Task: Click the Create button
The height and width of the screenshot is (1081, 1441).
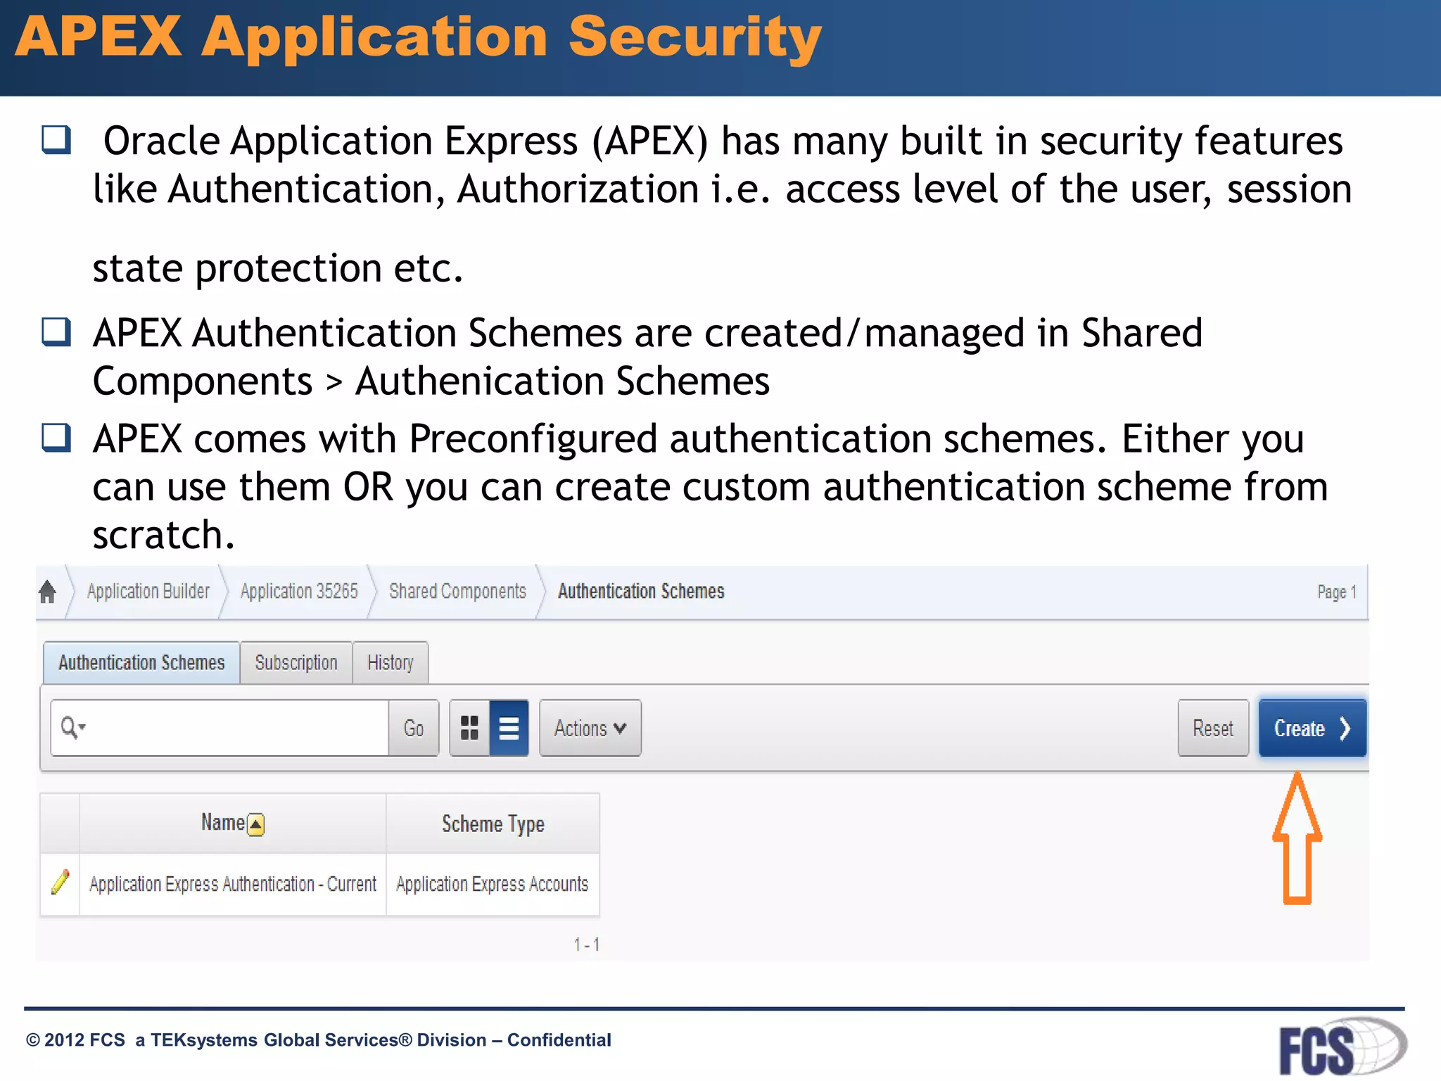Action: [1312, 728]
